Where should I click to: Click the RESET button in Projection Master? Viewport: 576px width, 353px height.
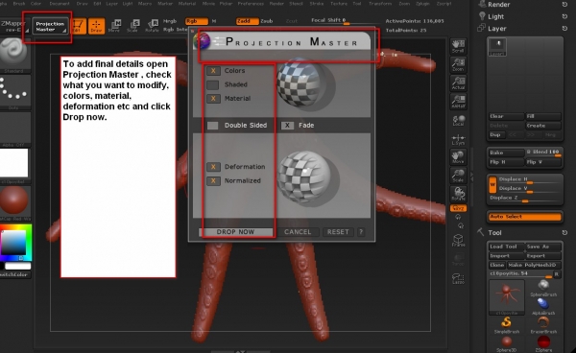[x=338, y=232]
